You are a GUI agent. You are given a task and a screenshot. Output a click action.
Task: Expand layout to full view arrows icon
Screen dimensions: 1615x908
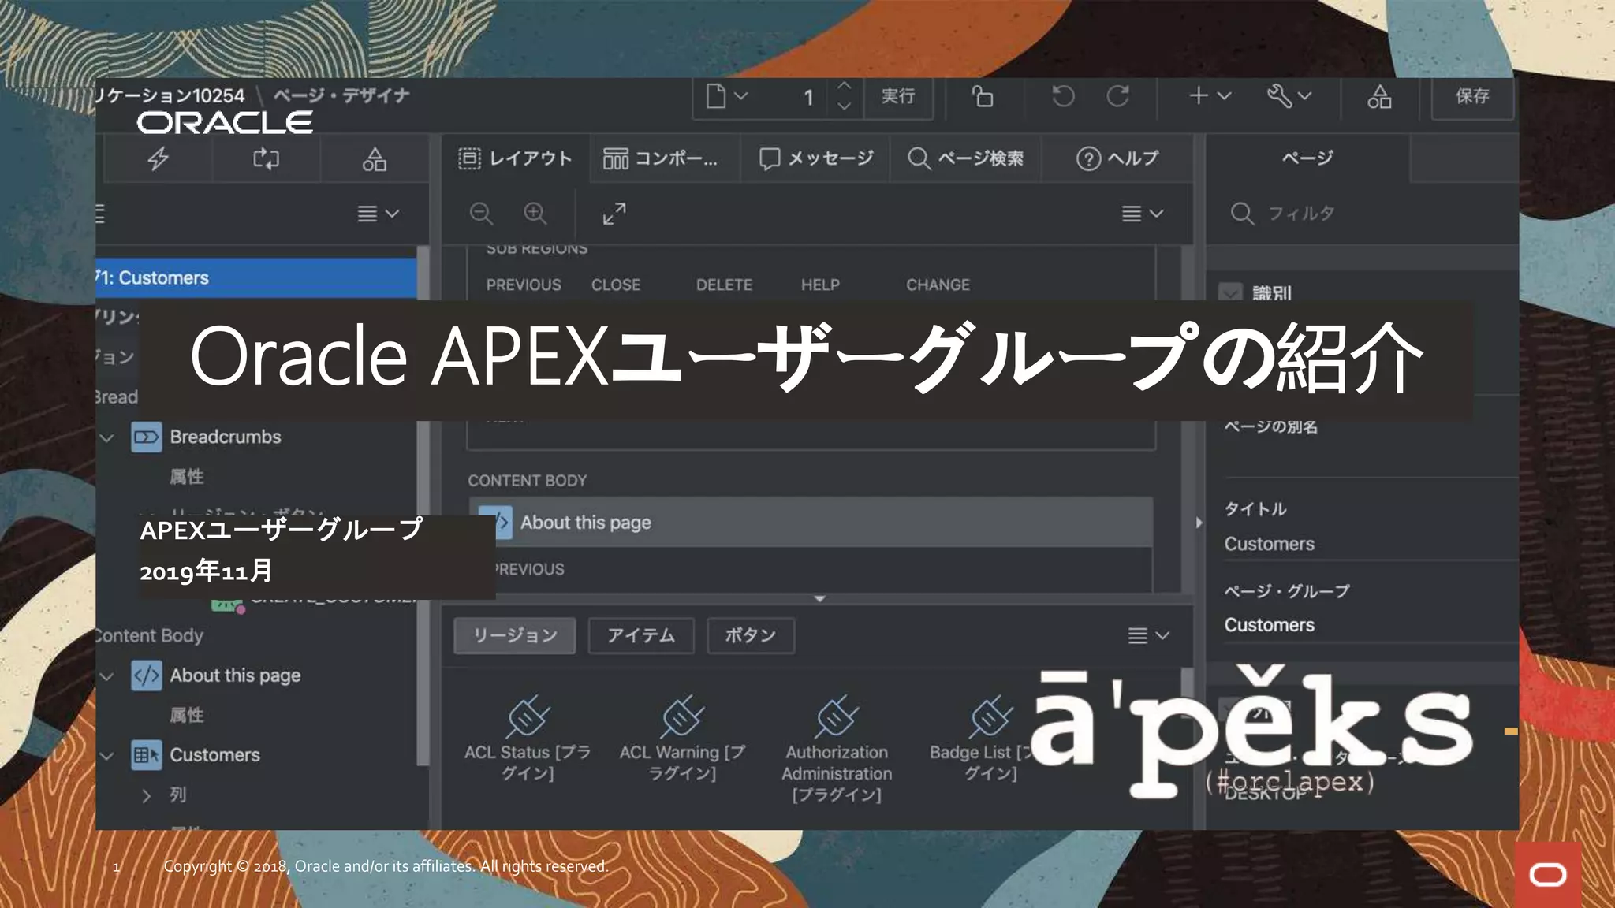(x=614, y=214)
